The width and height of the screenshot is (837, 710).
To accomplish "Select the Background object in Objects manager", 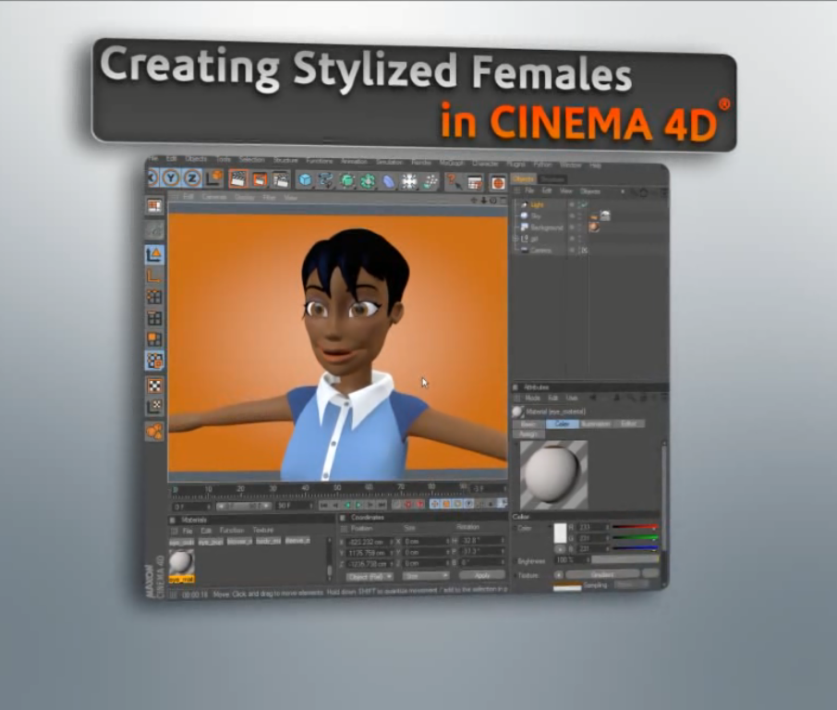I will [547, 227].
